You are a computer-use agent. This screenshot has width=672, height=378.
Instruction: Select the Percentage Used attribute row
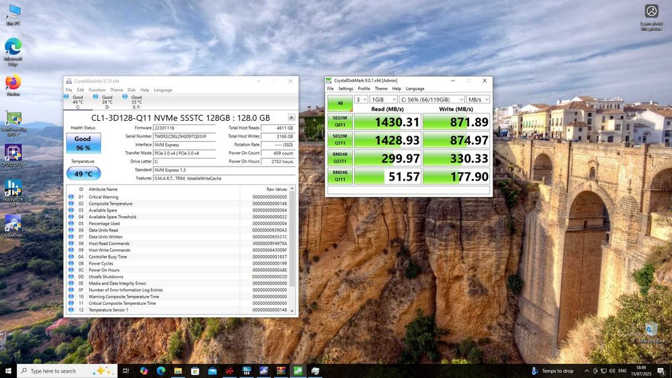[178, 224]
